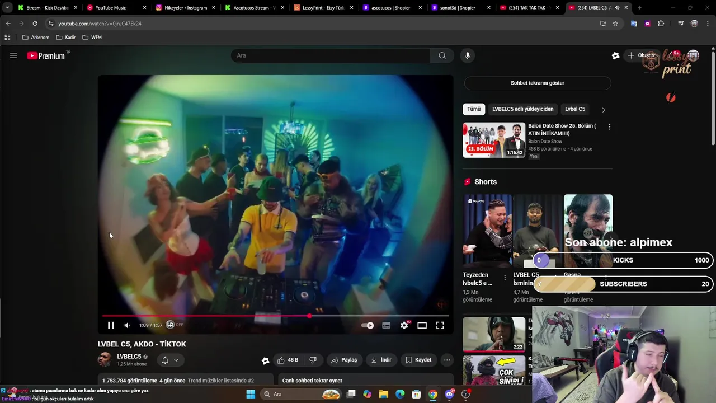
Task: Show more filter chips with right chevron
Action: (x=603, y=110)
